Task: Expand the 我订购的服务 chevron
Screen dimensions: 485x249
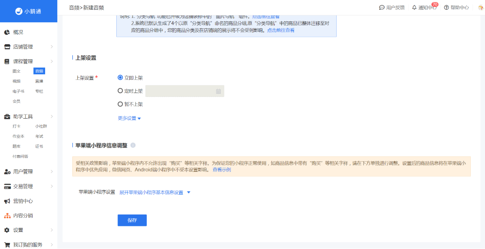Action: pyautogui.click(x=52, y=245)
